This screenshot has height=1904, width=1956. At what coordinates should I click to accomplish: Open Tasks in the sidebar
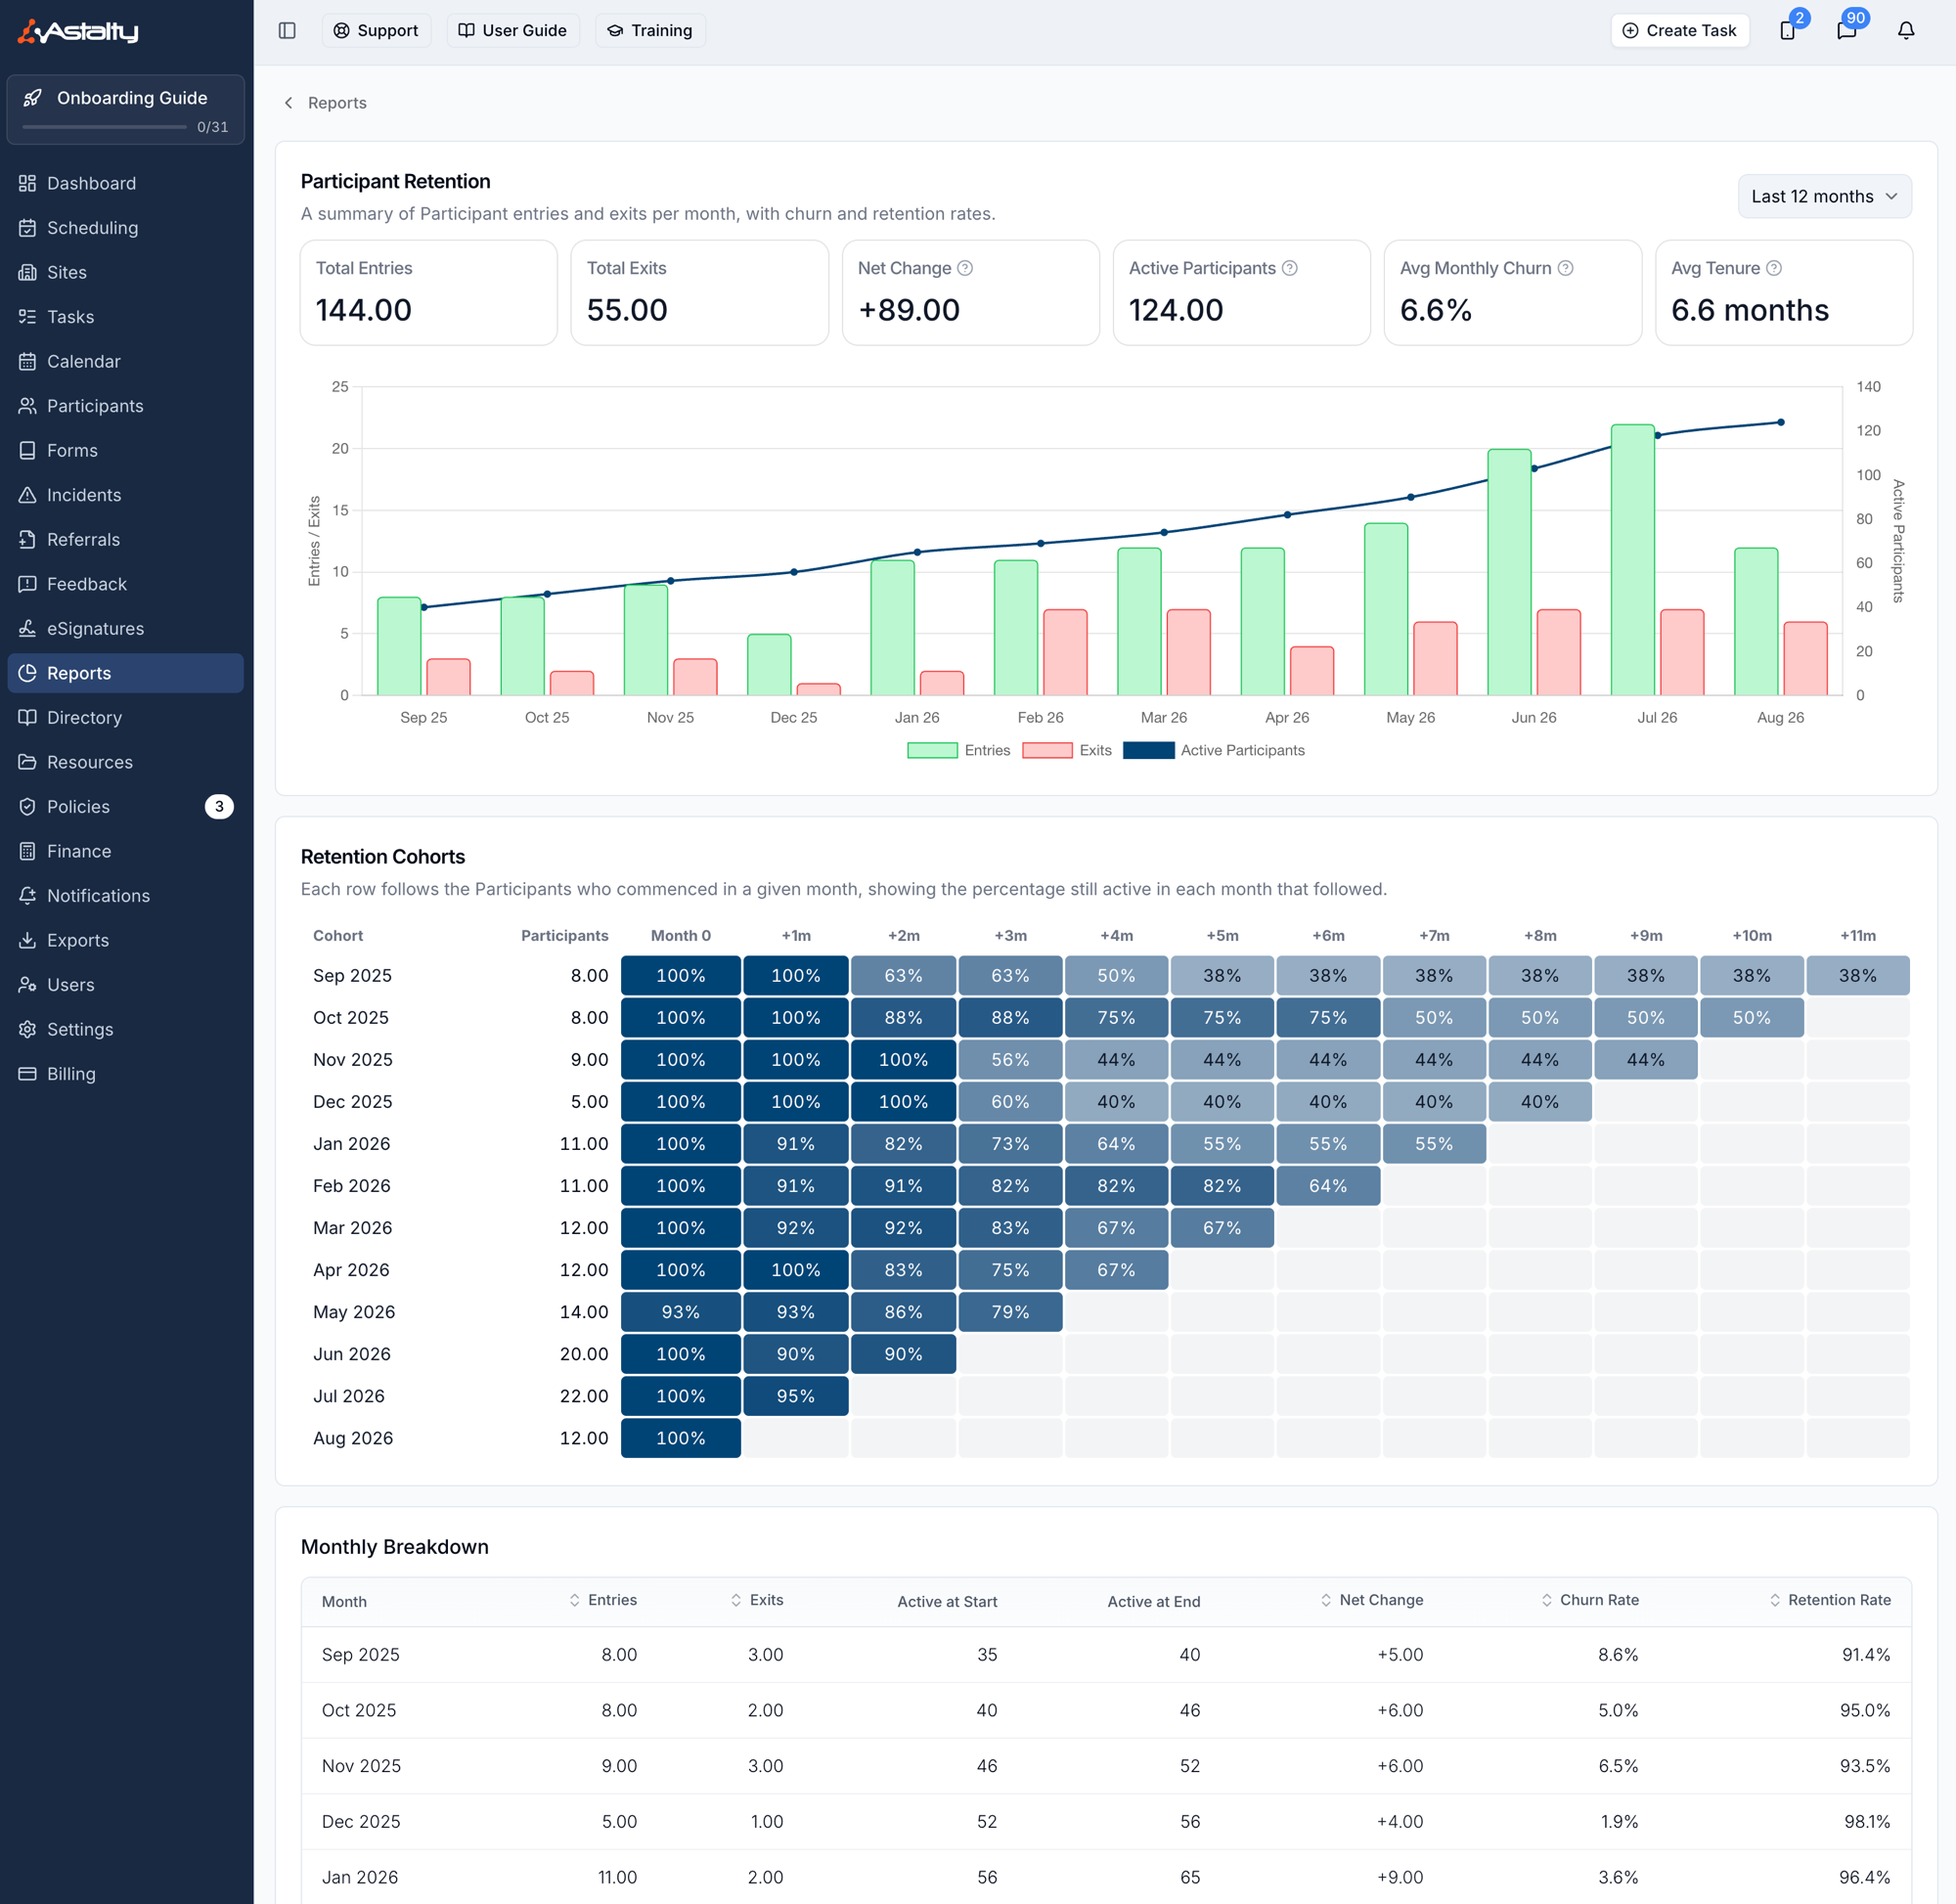point(126,317)
